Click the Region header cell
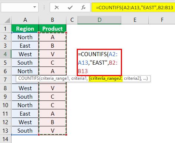This screenshot has width=175, height=143. 25,28
